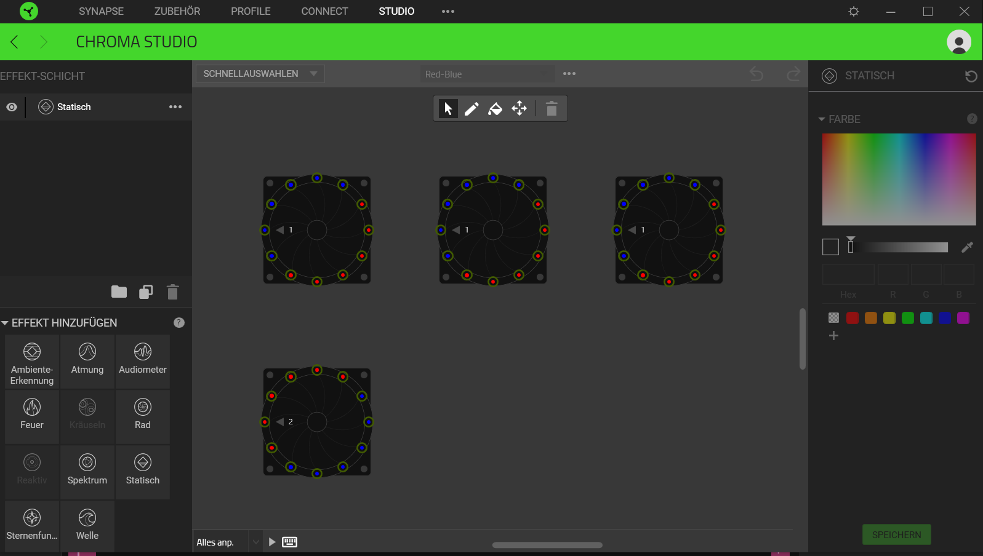Go back with left arrow
The width and height of the screenshot is (983, 556).
click(x=15, y=42)
